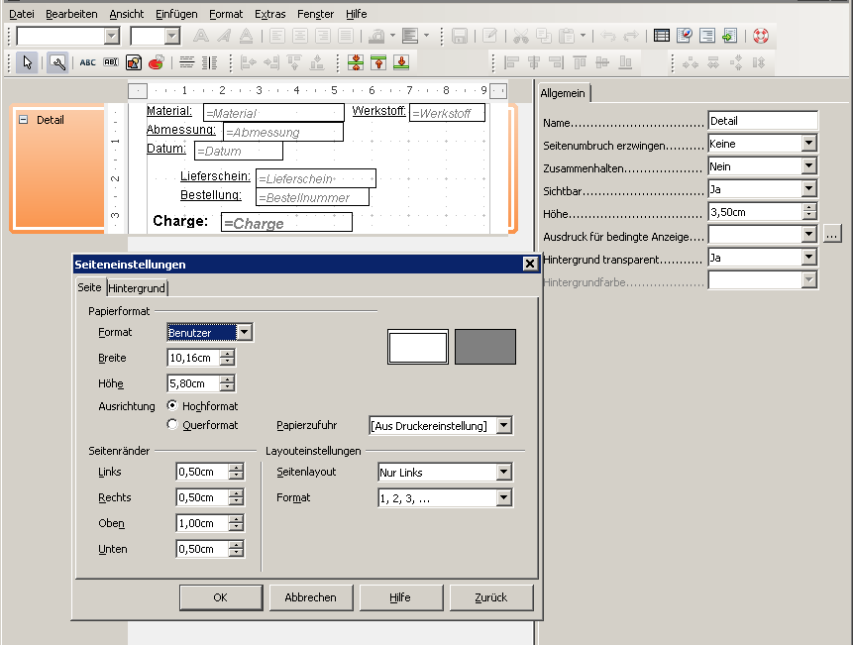853x645 pixels.
Task: Click the Shrink from bottom icon
Action: pyautogui.click(x=401, y=62)
